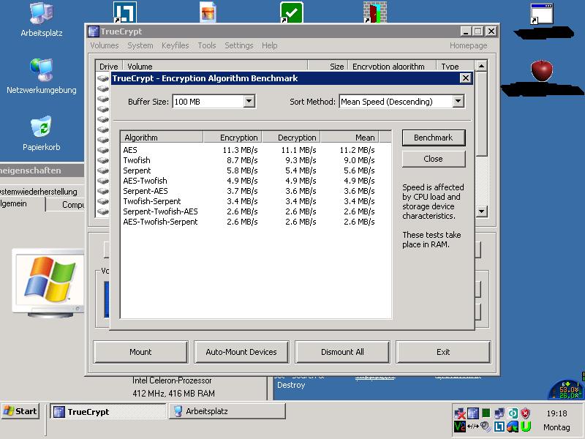The image size is (585, 439).
Task: Select the Serpent-AES row
Action: [x=256, y=191]
